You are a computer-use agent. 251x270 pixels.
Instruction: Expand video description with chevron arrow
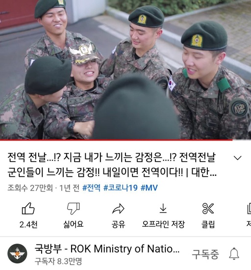tap(238, 158)
